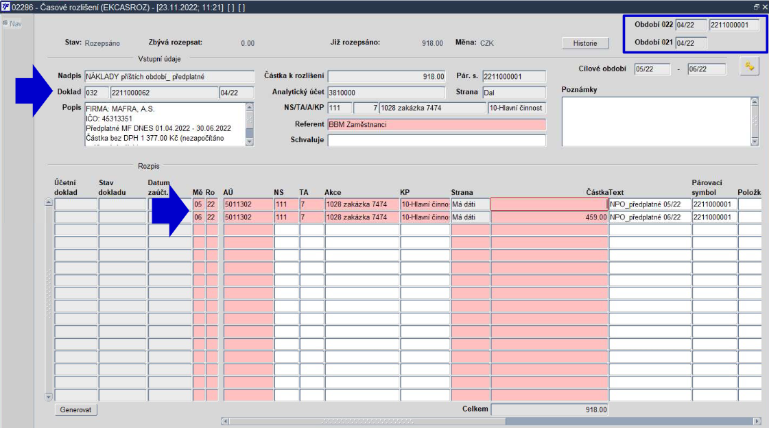Click the 10-Hlavní činnost field in Vstupní údaje
Viewport: 769px width, 428px height.
[517, 108]
